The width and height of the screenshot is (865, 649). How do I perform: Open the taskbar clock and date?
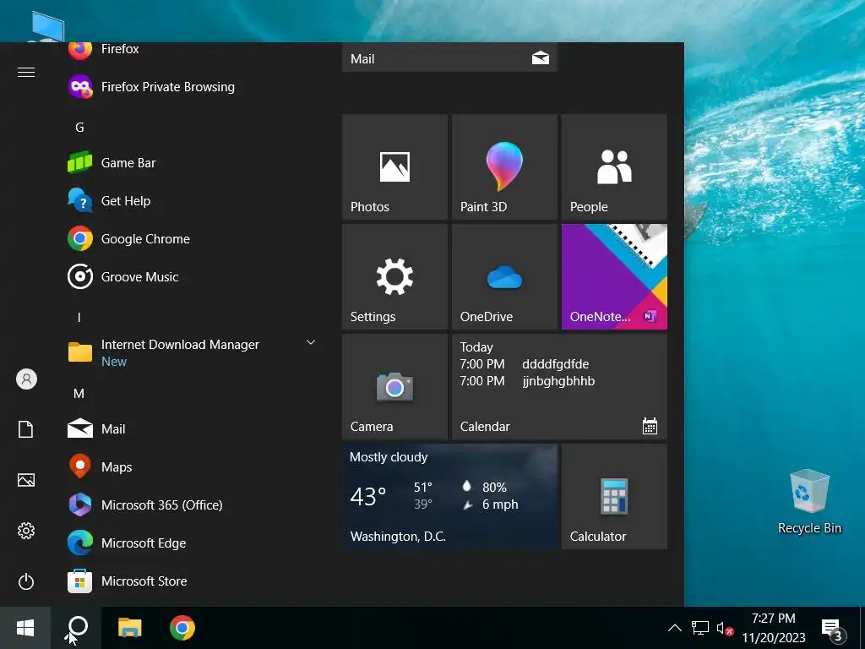[774, 628]
